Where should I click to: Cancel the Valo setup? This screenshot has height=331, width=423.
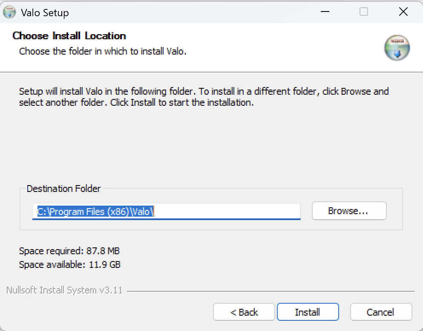(380, 312)
